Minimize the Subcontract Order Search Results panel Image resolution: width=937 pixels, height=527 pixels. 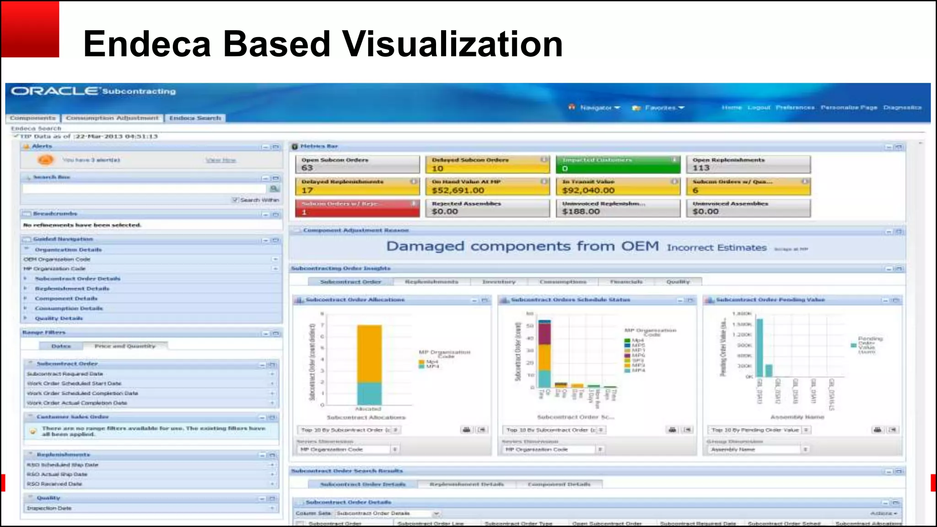(x=889, y=471)
